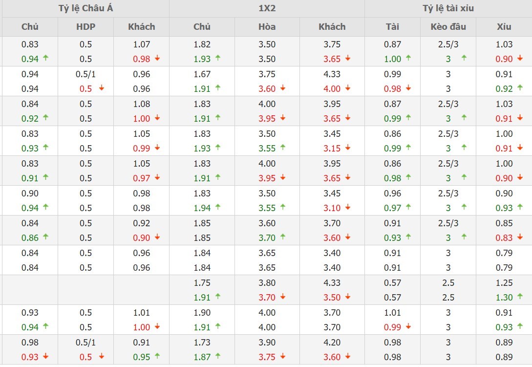
Task: Click the green arrow beside green 0.86
Action: tap(45, 237)
